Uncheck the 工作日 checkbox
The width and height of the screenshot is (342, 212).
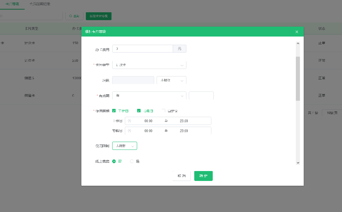pos(114,111)
